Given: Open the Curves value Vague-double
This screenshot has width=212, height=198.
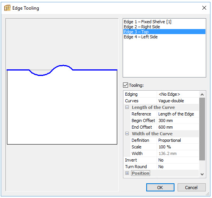Looking at the screenshot, I should click(x=178, y=101).
